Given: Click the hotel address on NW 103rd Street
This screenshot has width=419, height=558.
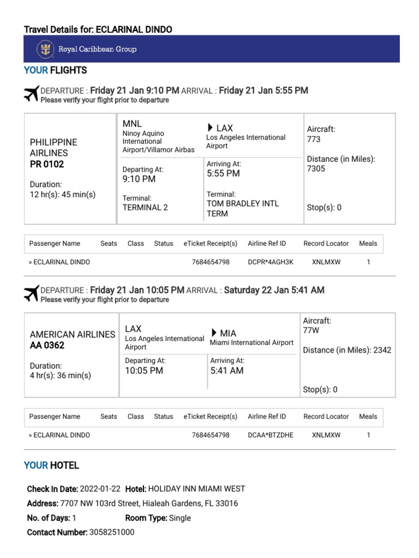Looking at the screenshot, I should pos(149,504).
